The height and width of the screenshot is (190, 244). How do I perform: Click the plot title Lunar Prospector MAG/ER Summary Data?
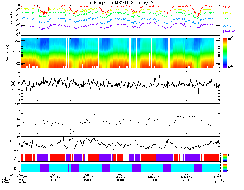120,3
